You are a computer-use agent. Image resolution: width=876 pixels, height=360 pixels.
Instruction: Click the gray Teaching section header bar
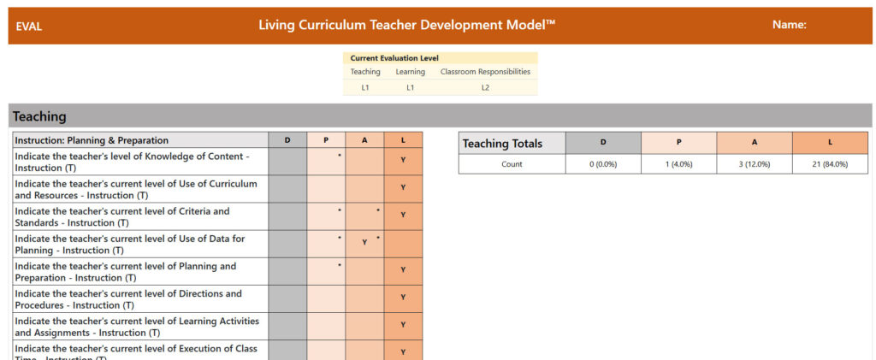coord(440,116)
